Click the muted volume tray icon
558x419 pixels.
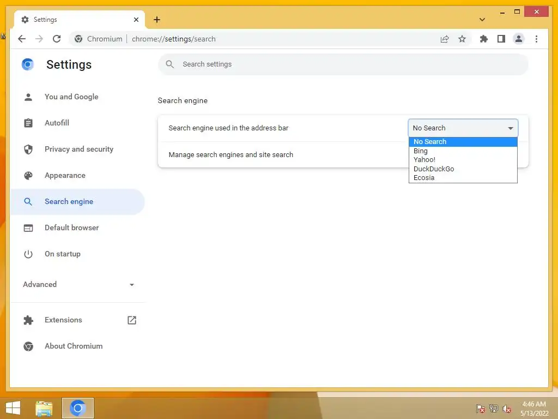[x=507, y=408]
